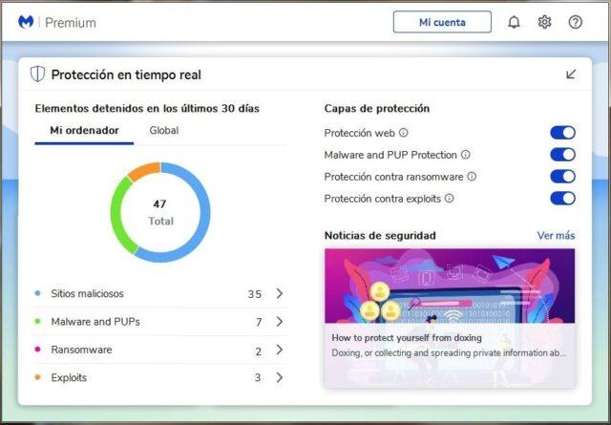Collapse the real-time protection panel arrow
This screenshot has width=611, height=425.
click(x=571, y=74)
